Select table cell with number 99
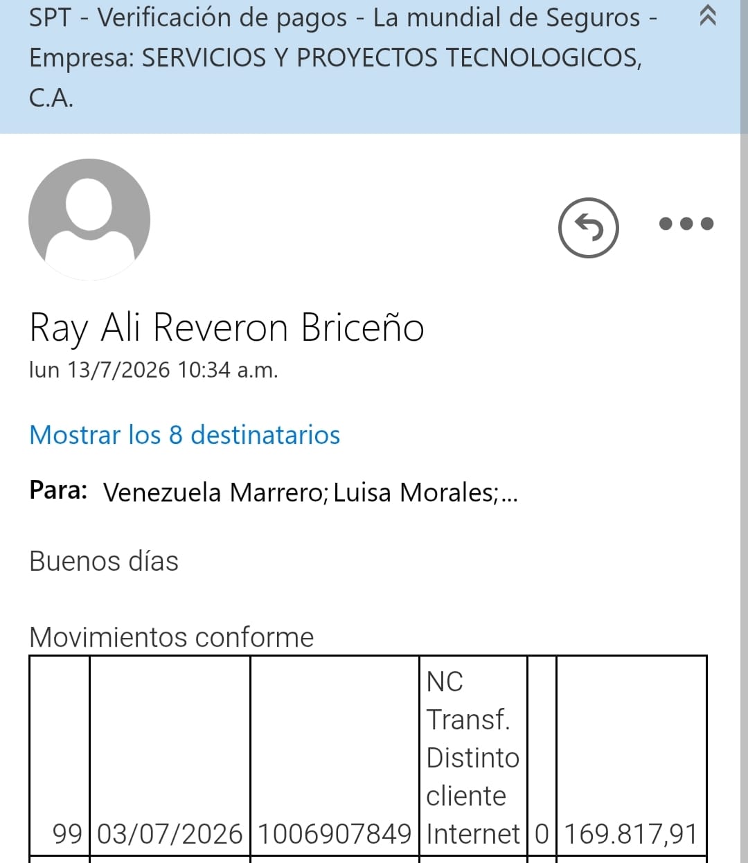748x863 pixels. (x=60, y=756)
